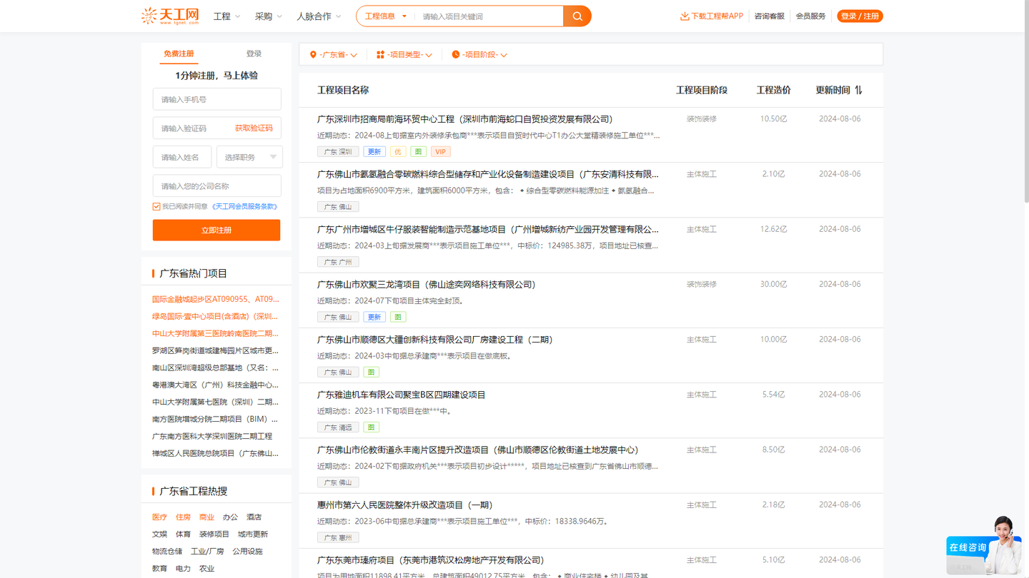Open project 广东东莞市臻府项目

click(x=431, y=560)
